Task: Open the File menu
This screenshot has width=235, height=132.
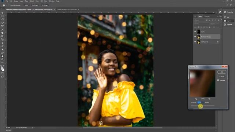Action: pos(7,1)
